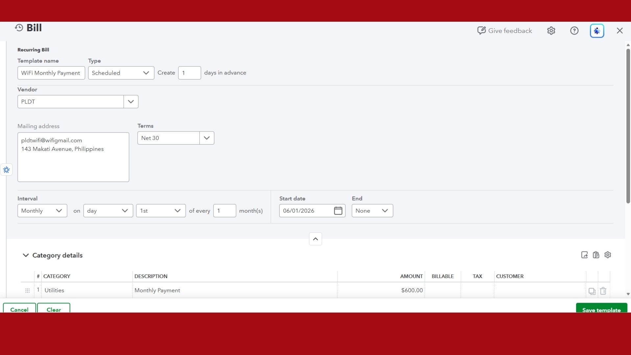
Task: Click the paste lines clipboard icon
Action: click(x=596, y=255)
